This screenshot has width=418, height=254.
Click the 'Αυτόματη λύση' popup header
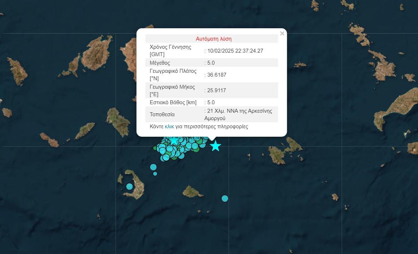[x=213, y=39]
